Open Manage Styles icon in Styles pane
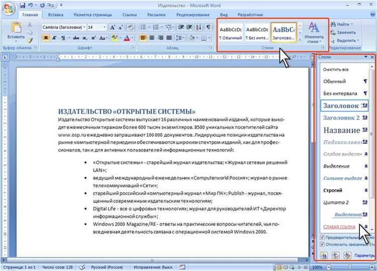 click(x=347, y=255)
